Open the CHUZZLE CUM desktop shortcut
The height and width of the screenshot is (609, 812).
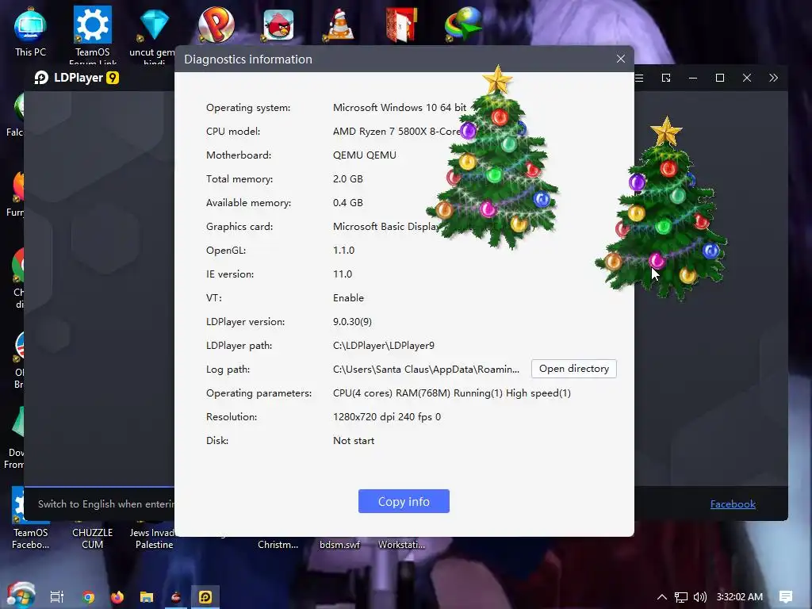click(92, 538)
